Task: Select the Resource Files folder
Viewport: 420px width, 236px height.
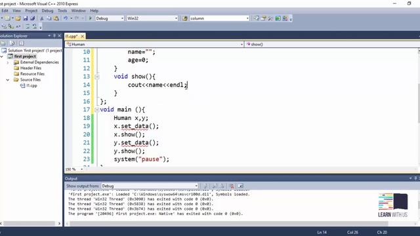Action: (x=32, y=74)
